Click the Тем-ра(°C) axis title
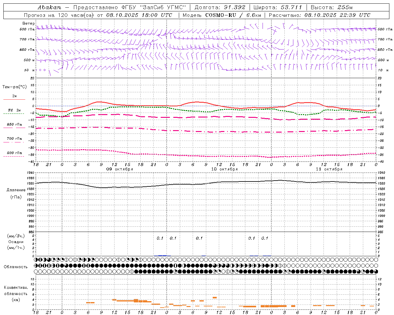The height and width of the screenshot is (315, 394). [x=14, y=87]
